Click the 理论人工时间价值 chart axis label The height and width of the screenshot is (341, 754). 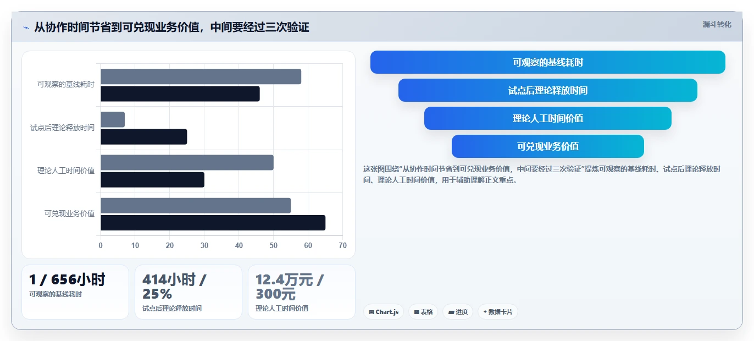pyautogui.click(x=66, y=170)
